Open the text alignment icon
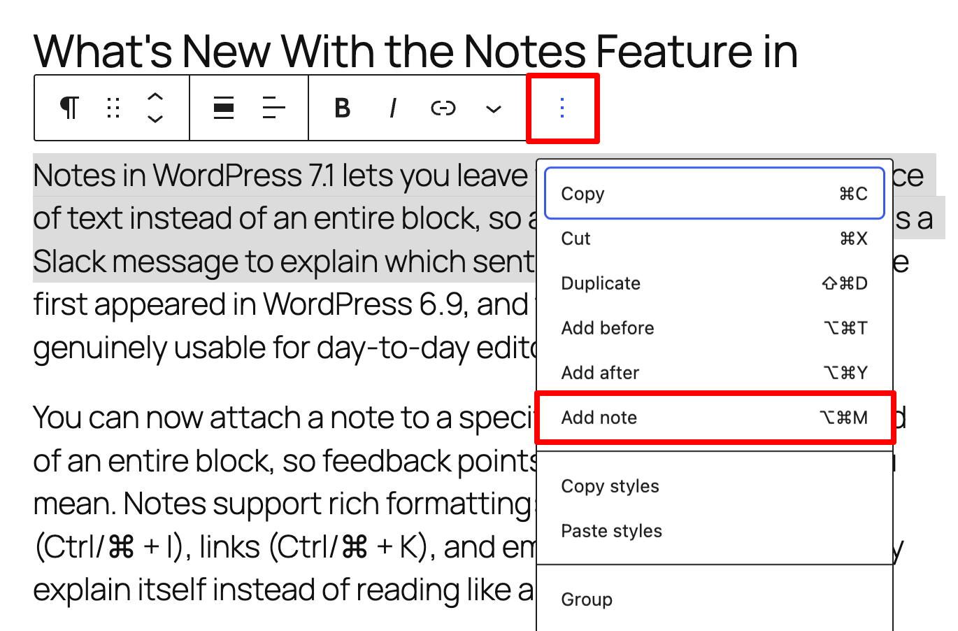The width and height of the screenshot is (958, 631). [273, 108]
